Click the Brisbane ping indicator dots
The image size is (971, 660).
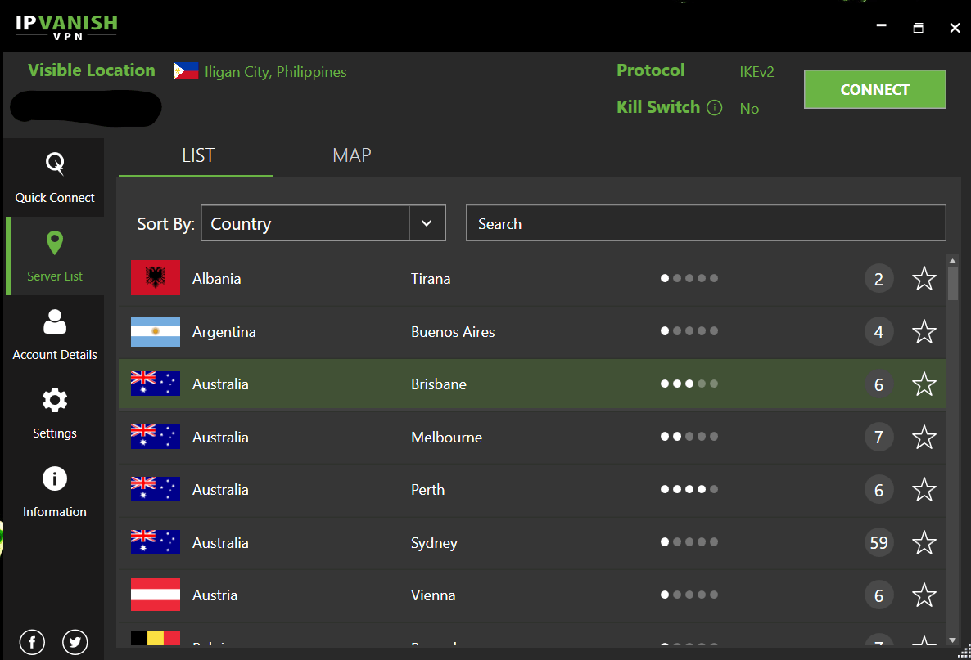[x=689, y=384]
